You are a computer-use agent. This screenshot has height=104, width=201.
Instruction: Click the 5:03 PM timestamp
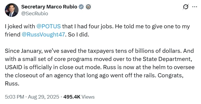pyautogui.click(x=14, y=97)
